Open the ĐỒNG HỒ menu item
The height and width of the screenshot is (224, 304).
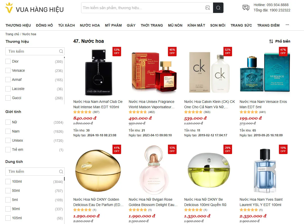click(45, 25)
